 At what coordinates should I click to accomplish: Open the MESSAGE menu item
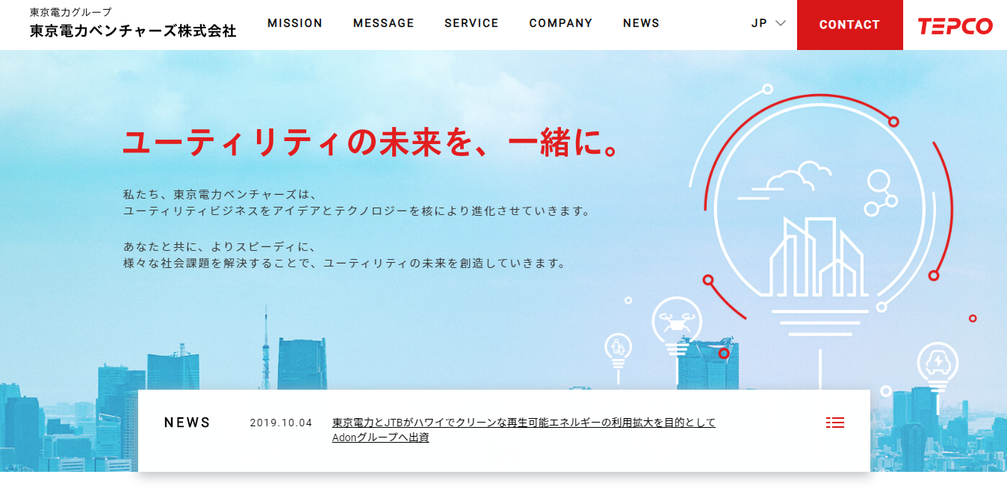[x=384, y=23]
